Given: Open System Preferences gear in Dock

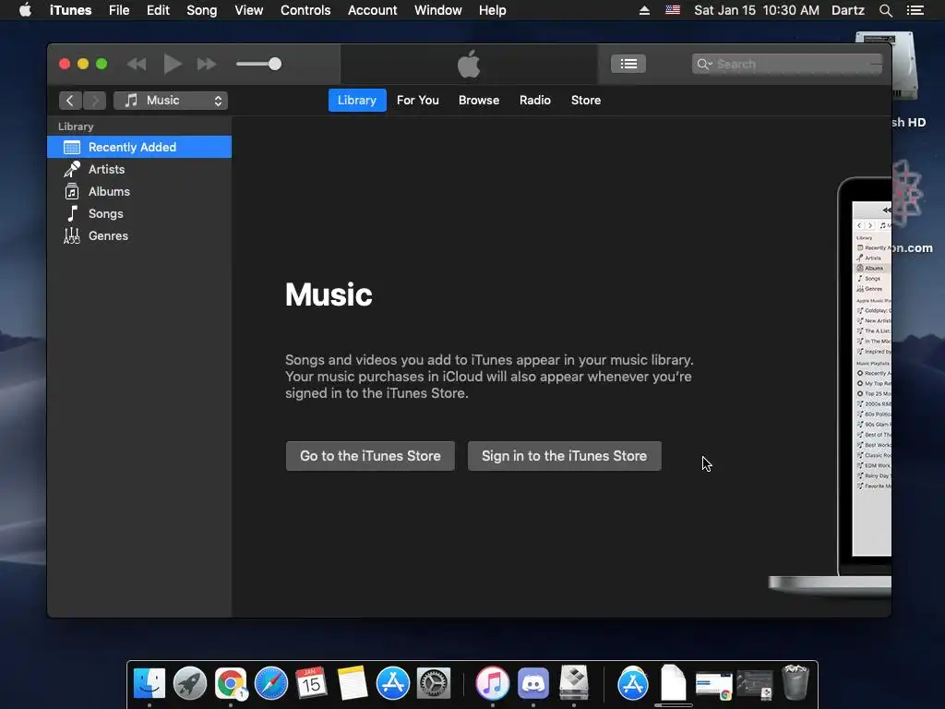Looking at the screenshot, I should tap(434, 683).
